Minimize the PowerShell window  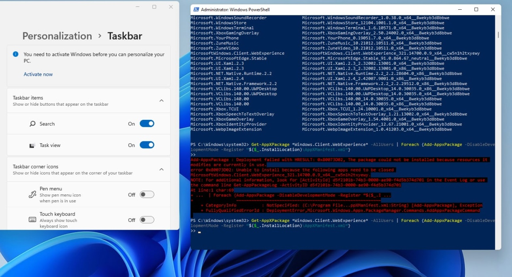click(460, 10)
